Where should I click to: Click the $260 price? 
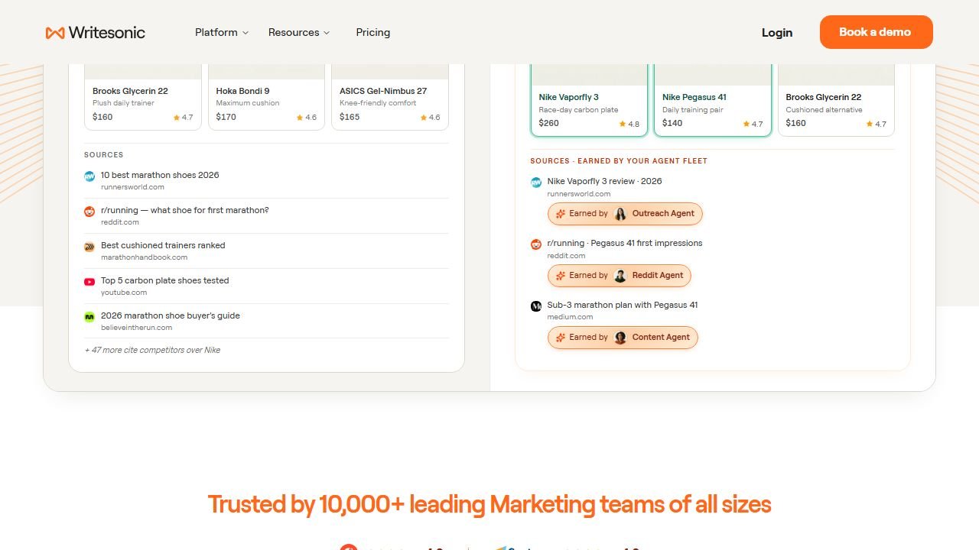point(549,123)
